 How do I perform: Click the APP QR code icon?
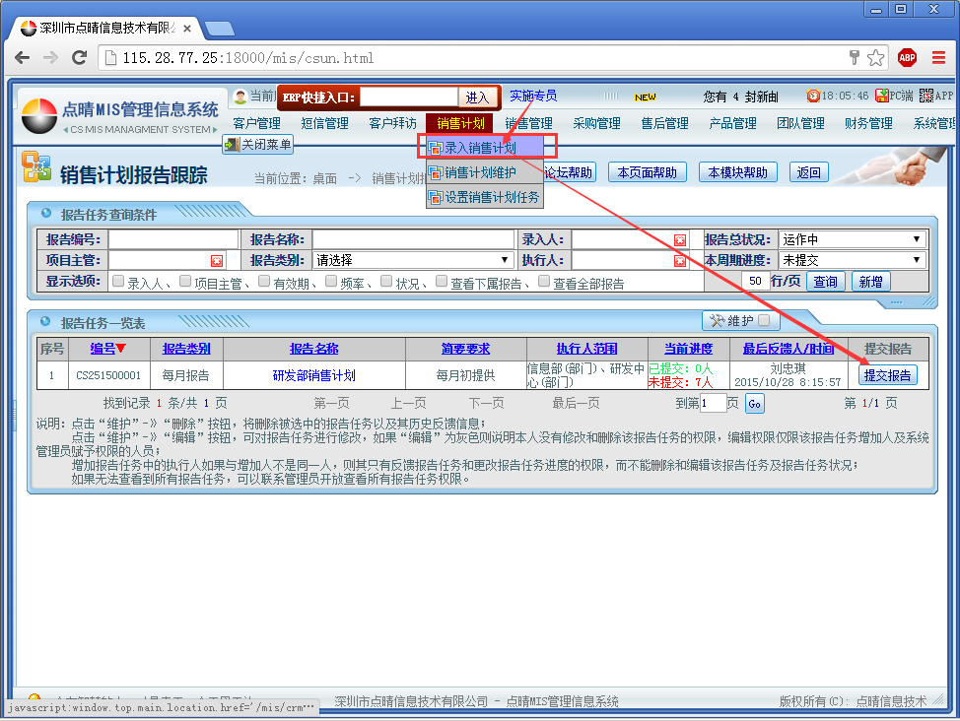coord(926,96)
